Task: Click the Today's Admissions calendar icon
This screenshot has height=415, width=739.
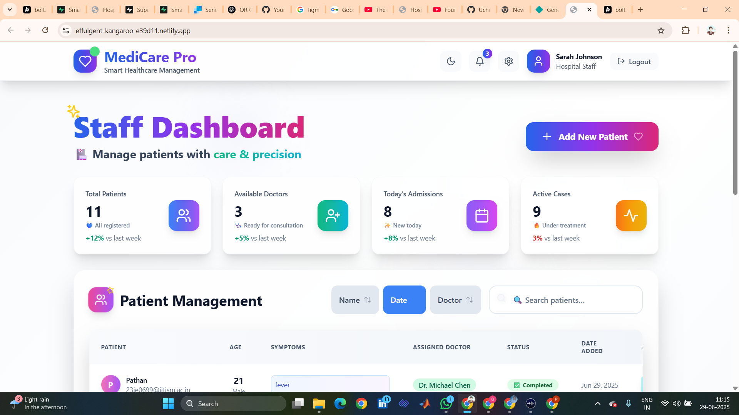Action: [x=482, y=216]
